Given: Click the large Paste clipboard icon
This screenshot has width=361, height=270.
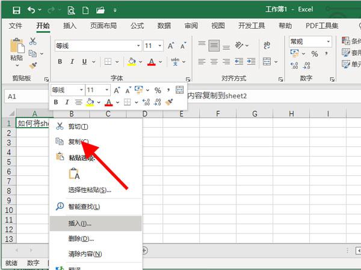Looking at the screenshot, I should point(17,48).
